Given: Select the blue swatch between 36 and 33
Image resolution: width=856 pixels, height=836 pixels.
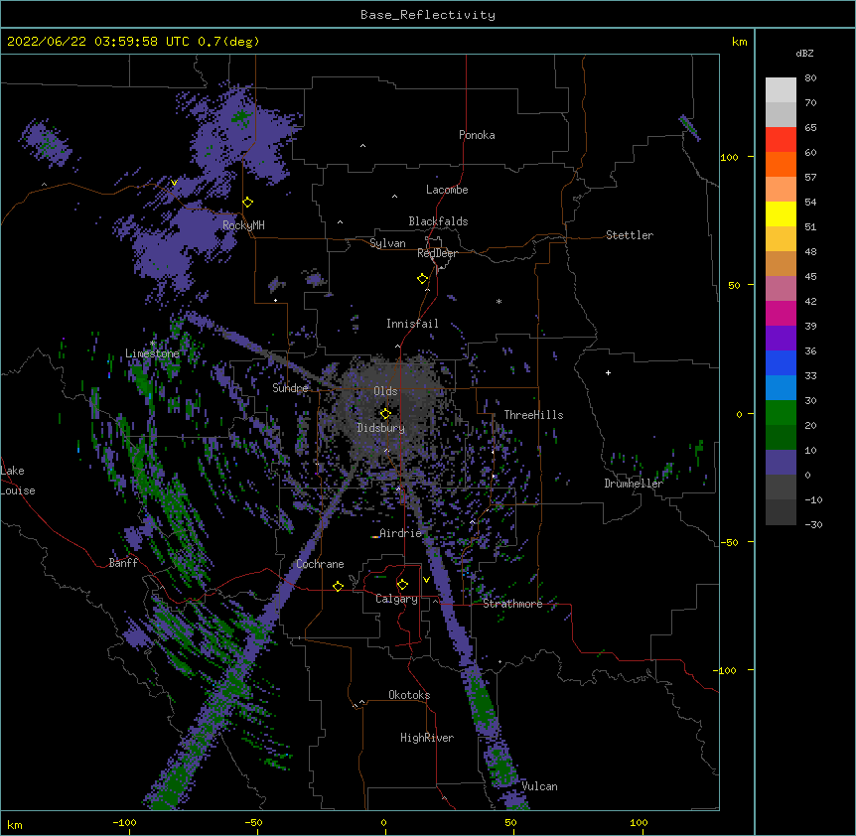Looking at the screenshot, I should (781, 362).
